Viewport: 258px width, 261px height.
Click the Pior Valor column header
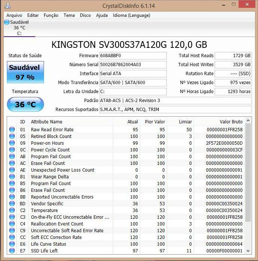pos(154,122)
